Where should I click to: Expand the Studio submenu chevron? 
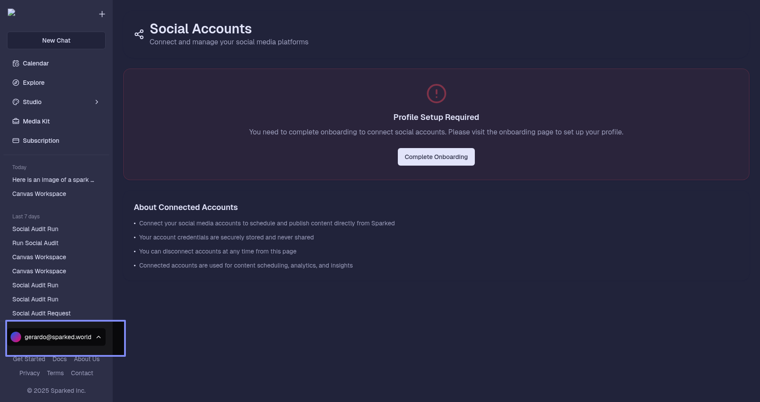coord(97,102)
